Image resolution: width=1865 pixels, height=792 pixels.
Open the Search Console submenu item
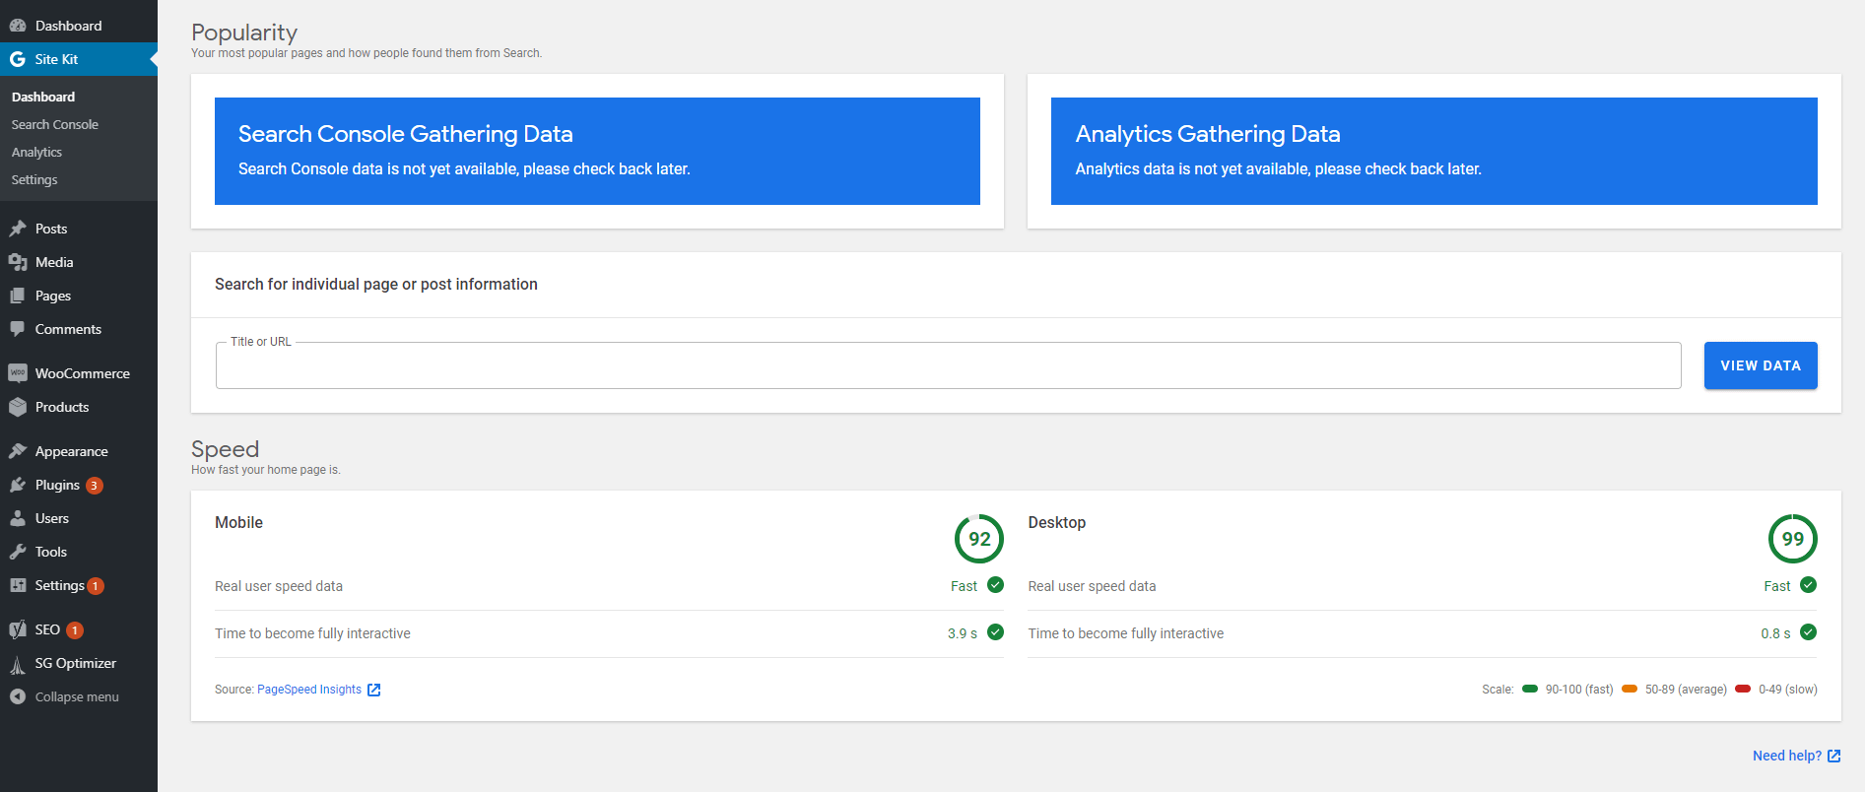pos(55,125)
